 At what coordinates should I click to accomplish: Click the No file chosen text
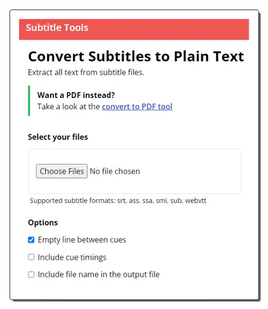point(115,171)
